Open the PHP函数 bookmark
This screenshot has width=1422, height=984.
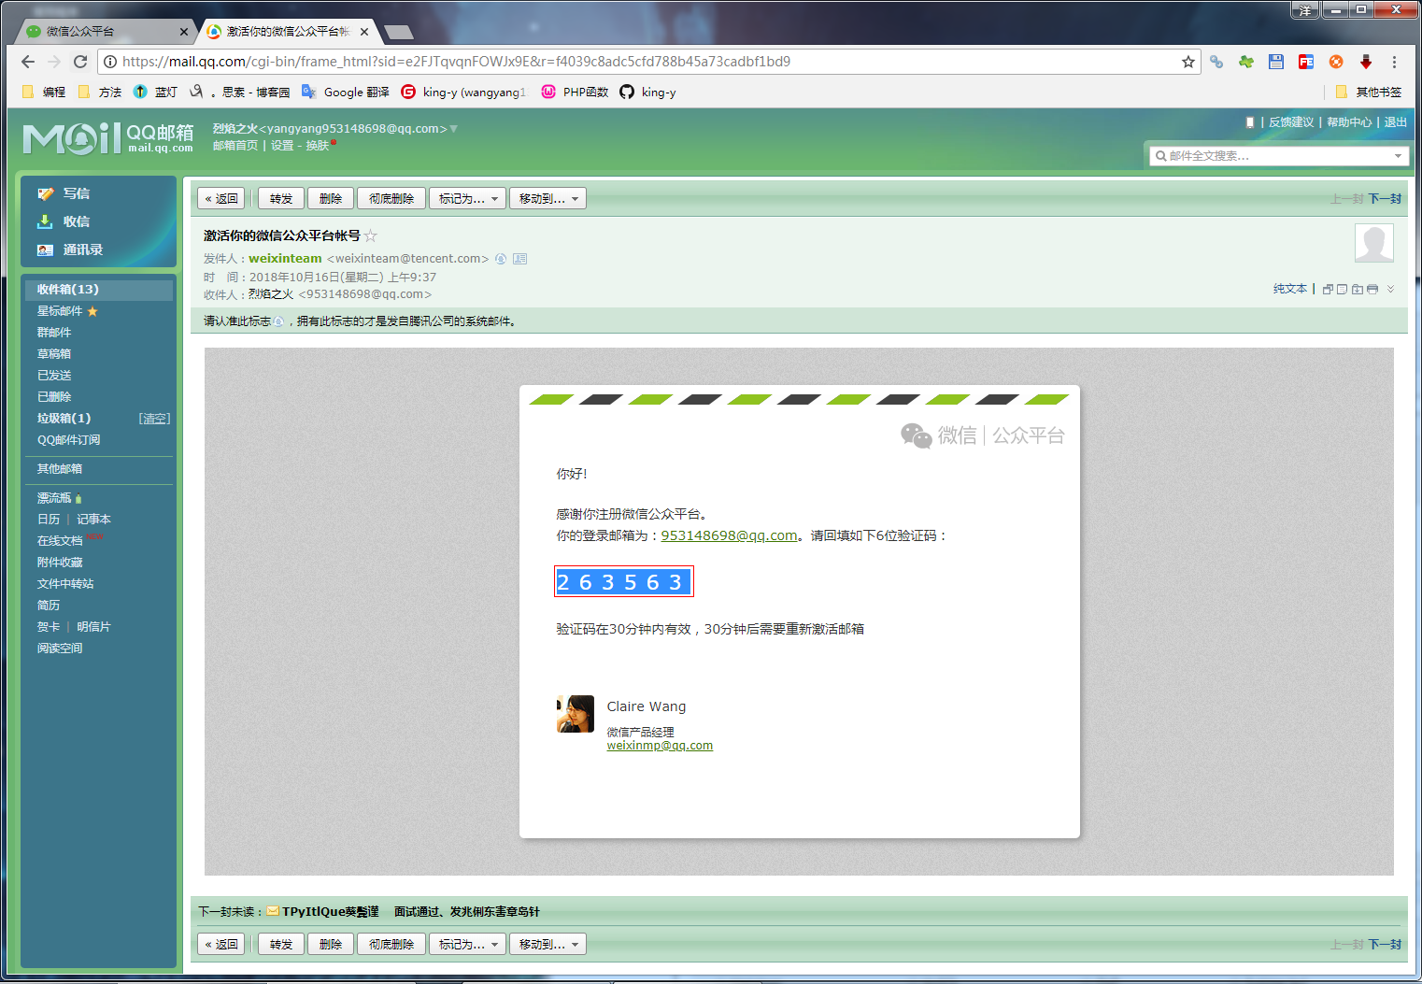click(576, 92)
